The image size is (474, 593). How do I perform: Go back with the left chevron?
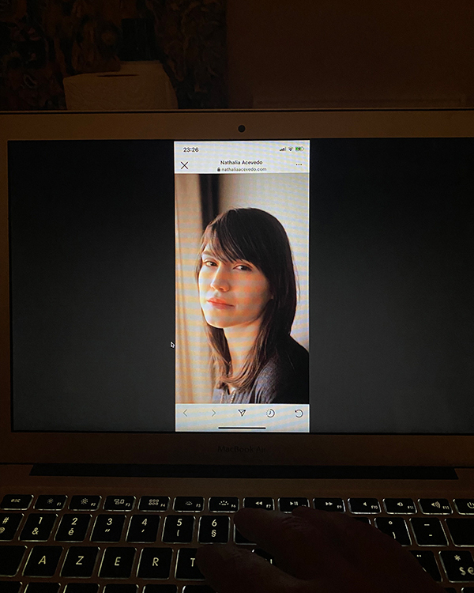coord(186,413)
